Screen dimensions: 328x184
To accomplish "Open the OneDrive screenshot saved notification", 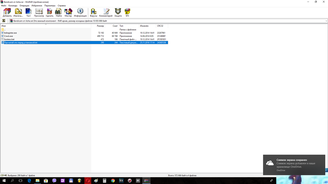I will pos(294,164).
